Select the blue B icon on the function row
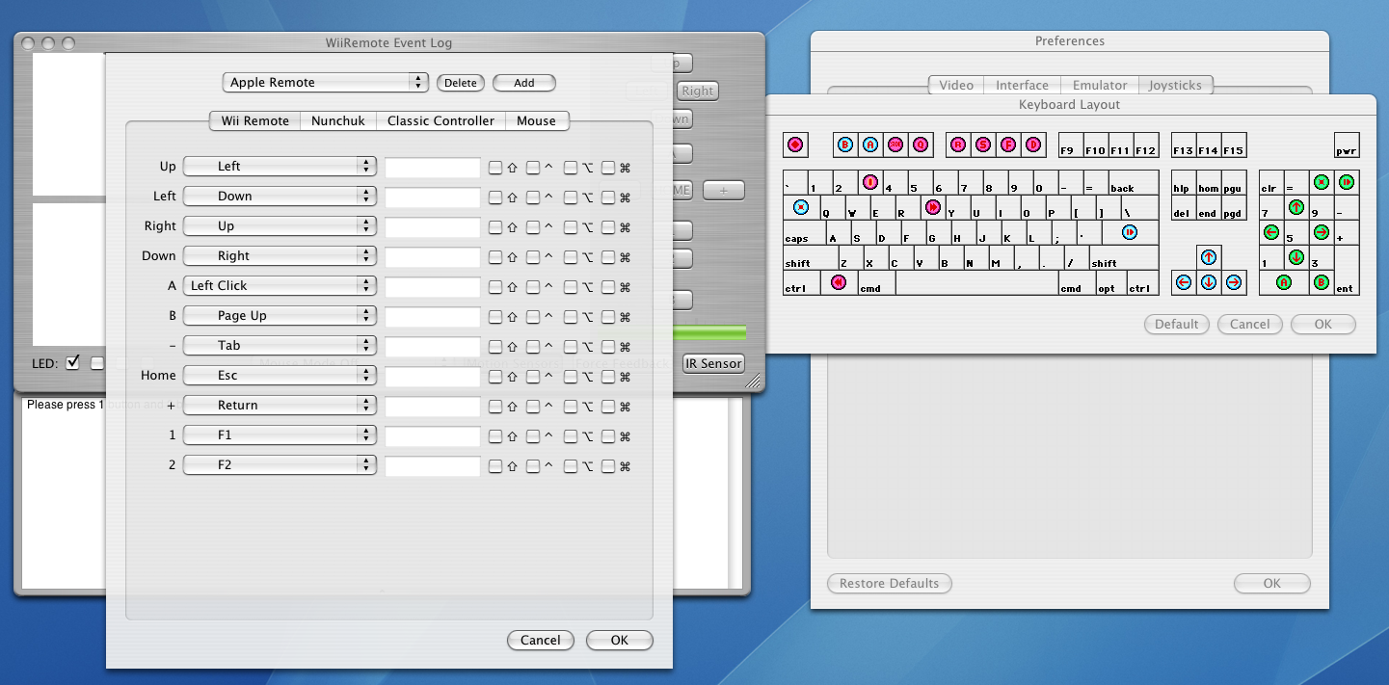This screenshot has height=685, width=1389. 845,145
